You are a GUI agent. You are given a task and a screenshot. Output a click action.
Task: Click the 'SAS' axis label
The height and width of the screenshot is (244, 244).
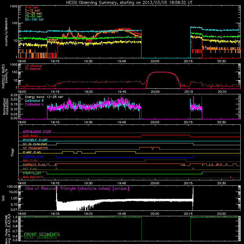(3, 198)
